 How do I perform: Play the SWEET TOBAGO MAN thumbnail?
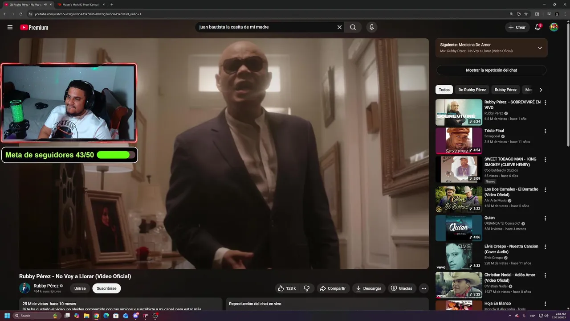[459, 169]
